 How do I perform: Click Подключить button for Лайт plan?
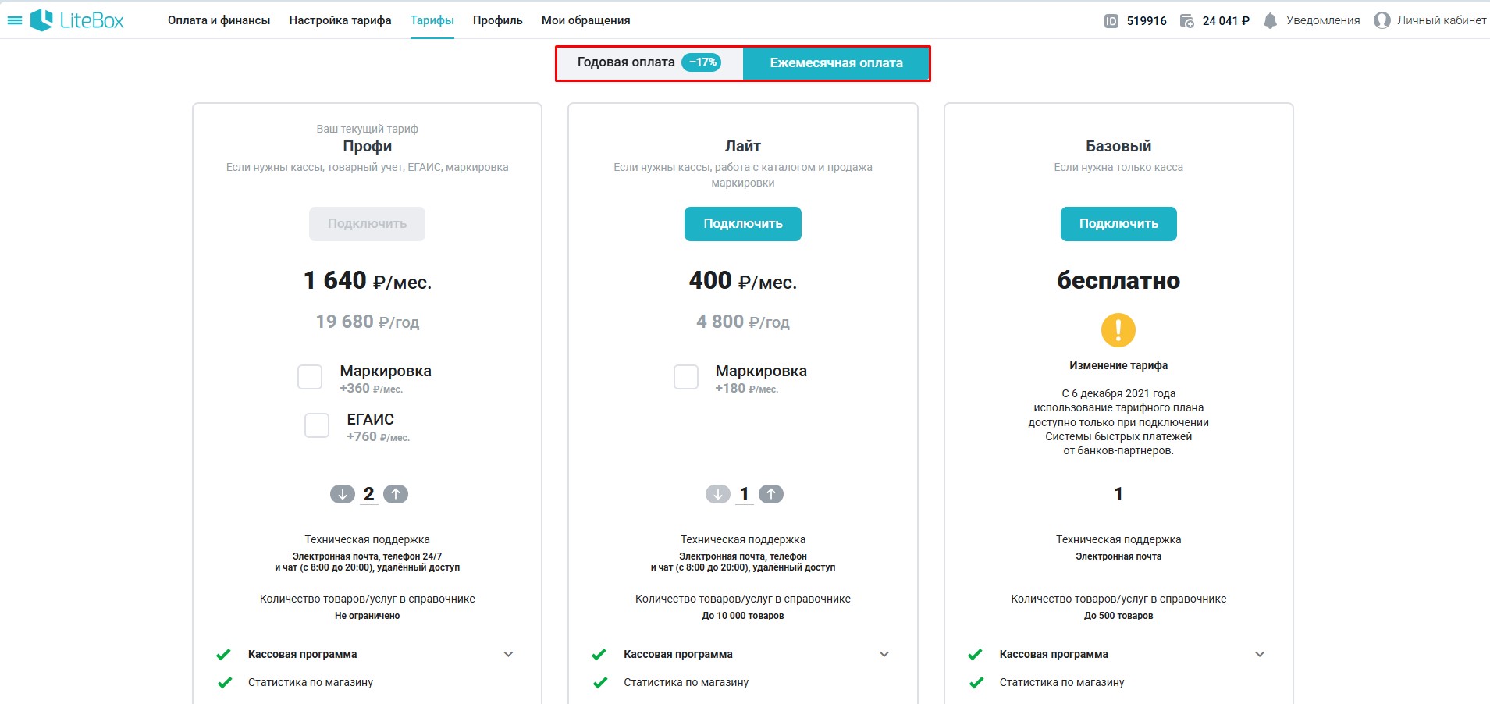pos(742,224)
